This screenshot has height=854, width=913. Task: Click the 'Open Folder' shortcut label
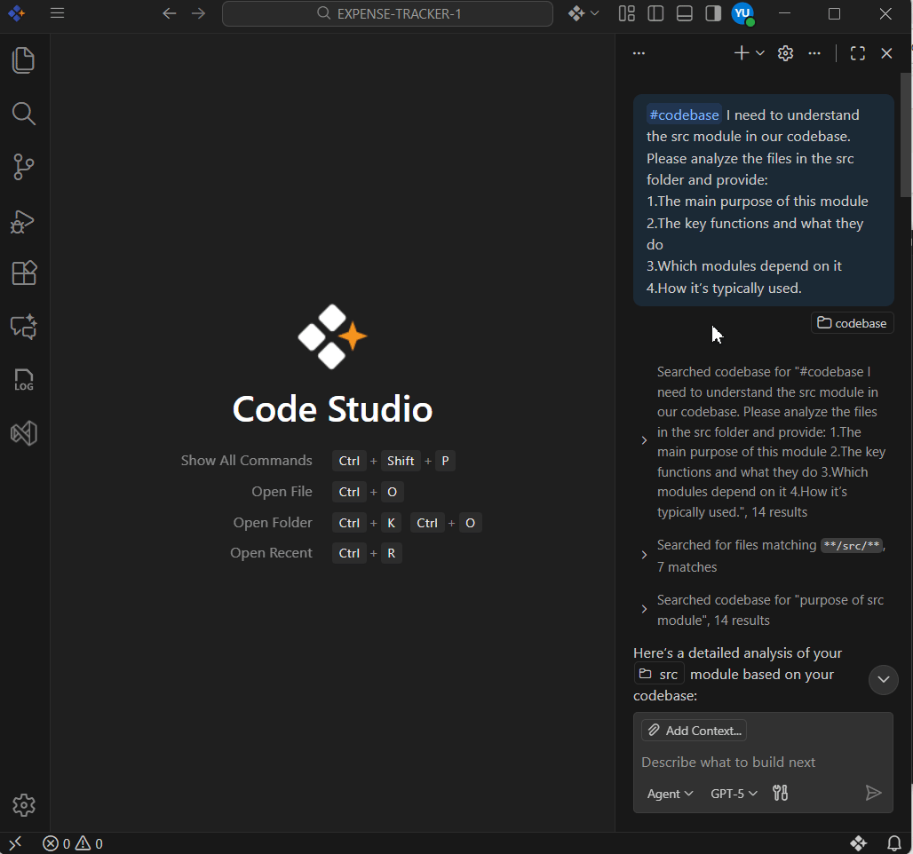coord(273,522)
